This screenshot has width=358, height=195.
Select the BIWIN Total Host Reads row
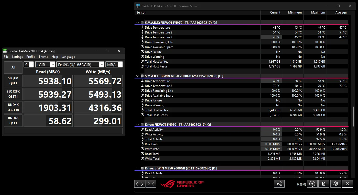(241, 115)
